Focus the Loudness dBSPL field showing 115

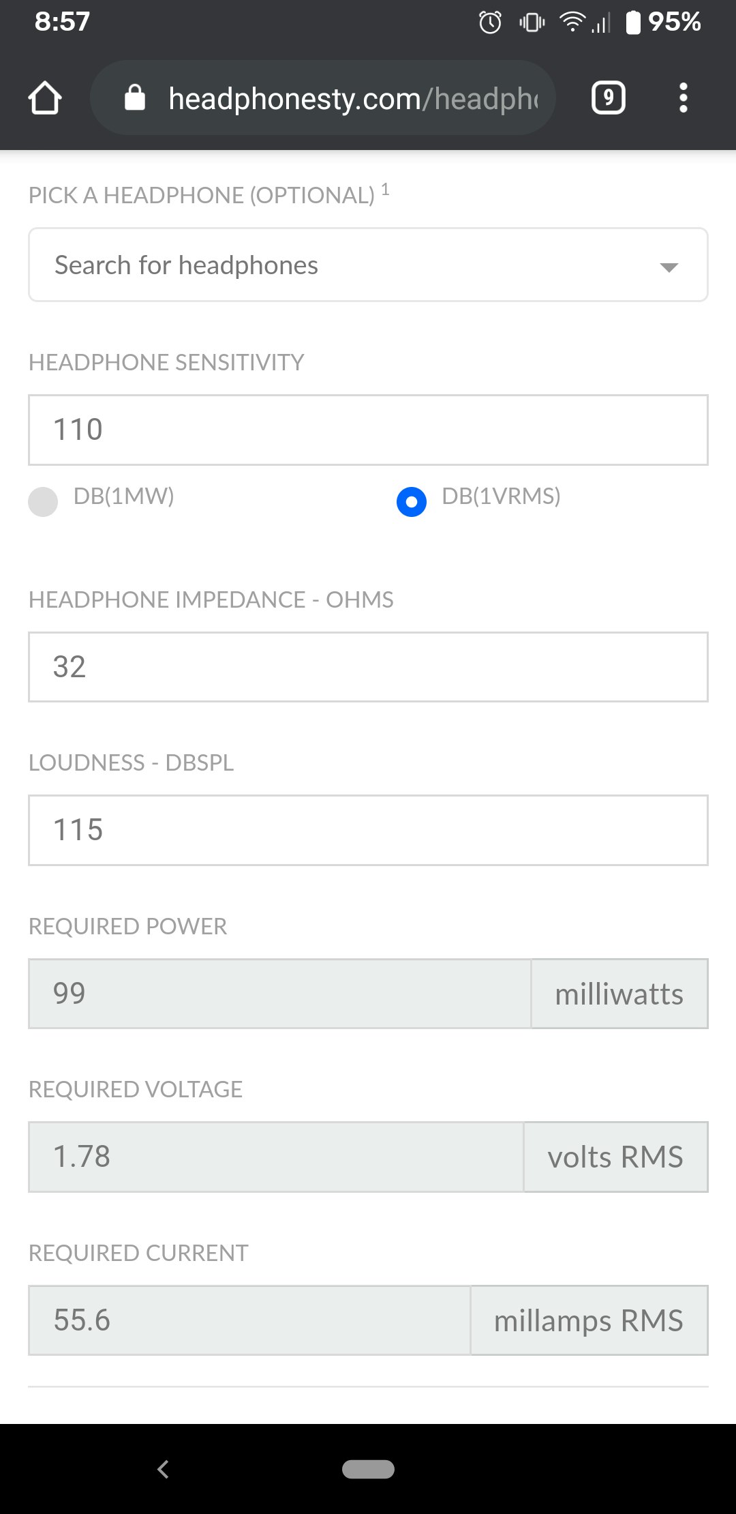tap(368, 830)
